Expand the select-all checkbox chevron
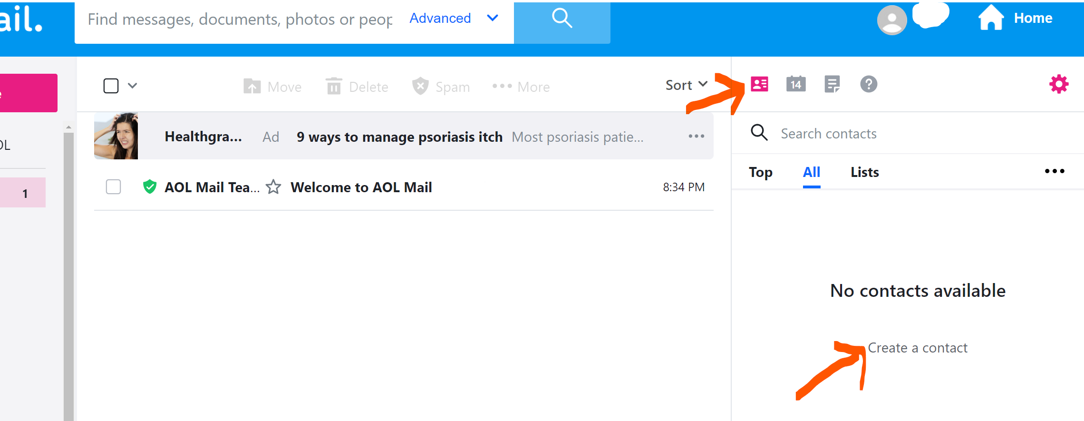 [x=133, y=86]
